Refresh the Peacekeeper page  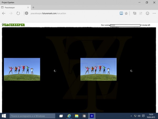18,13
